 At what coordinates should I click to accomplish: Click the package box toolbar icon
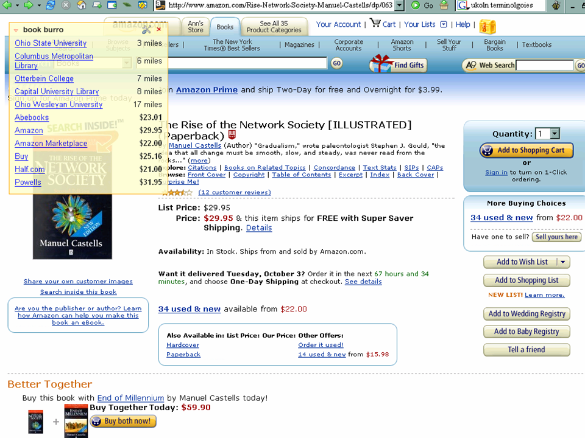click(444, 5)
